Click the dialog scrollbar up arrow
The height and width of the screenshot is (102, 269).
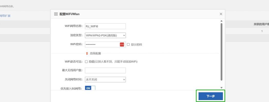point(221,21)
